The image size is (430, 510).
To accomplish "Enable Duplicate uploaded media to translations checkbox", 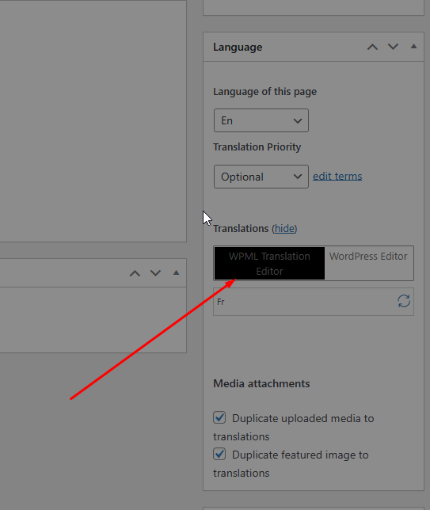I will [219, 417].
